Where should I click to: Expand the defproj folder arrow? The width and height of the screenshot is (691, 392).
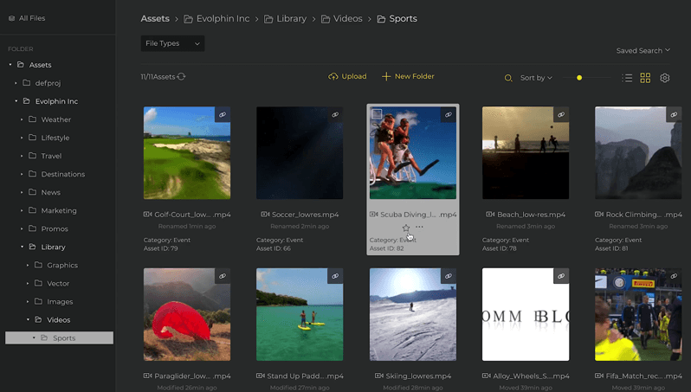(x=16, y=83)
